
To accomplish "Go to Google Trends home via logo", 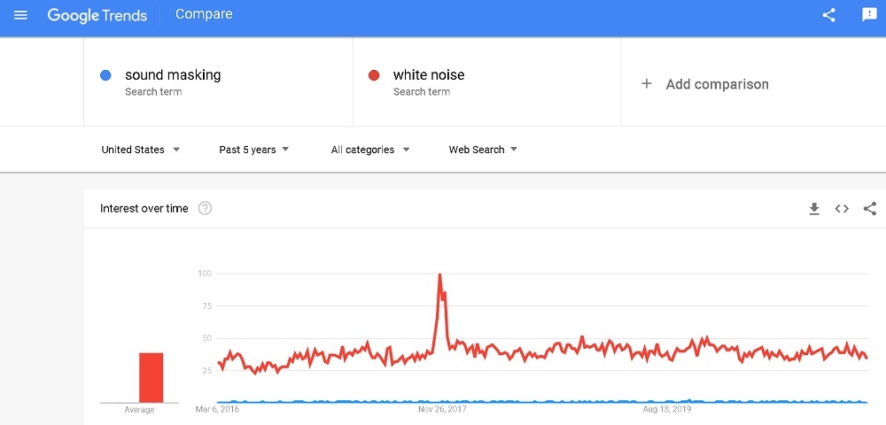I will 97,15.
